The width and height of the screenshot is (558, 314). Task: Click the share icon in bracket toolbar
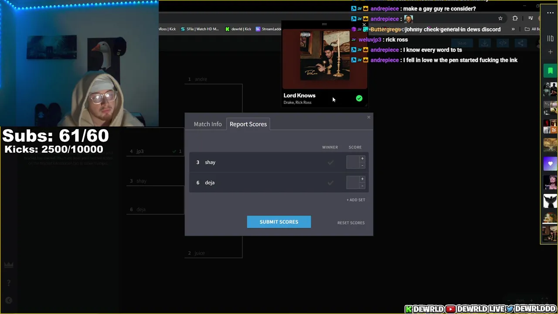click(x=521, y=43)
